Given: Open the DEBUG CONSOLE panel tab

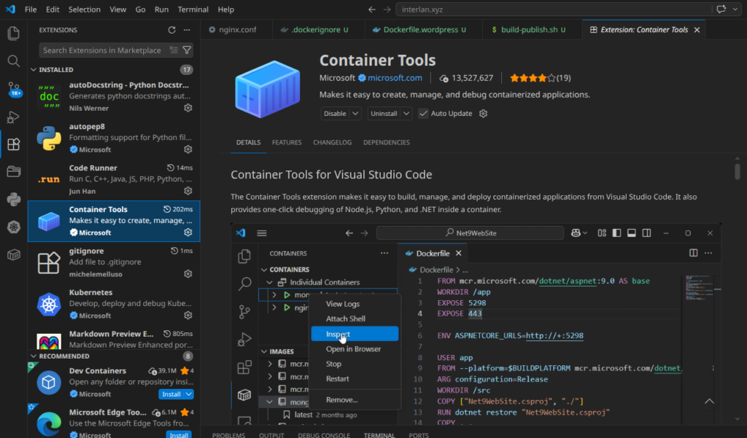Looking at the screenshot, I should (x=324, y=435).
